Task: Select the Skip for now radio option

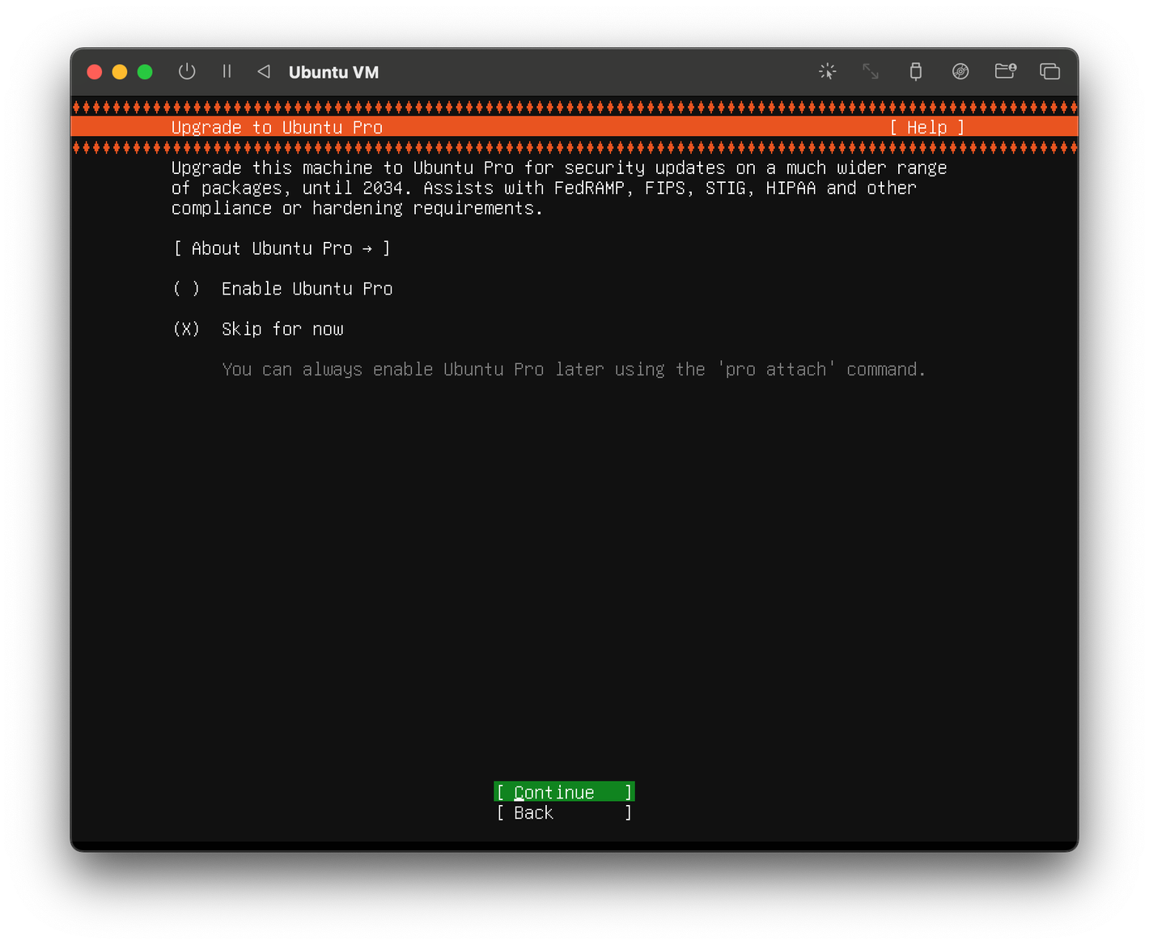Action: (x=259, y=329)
